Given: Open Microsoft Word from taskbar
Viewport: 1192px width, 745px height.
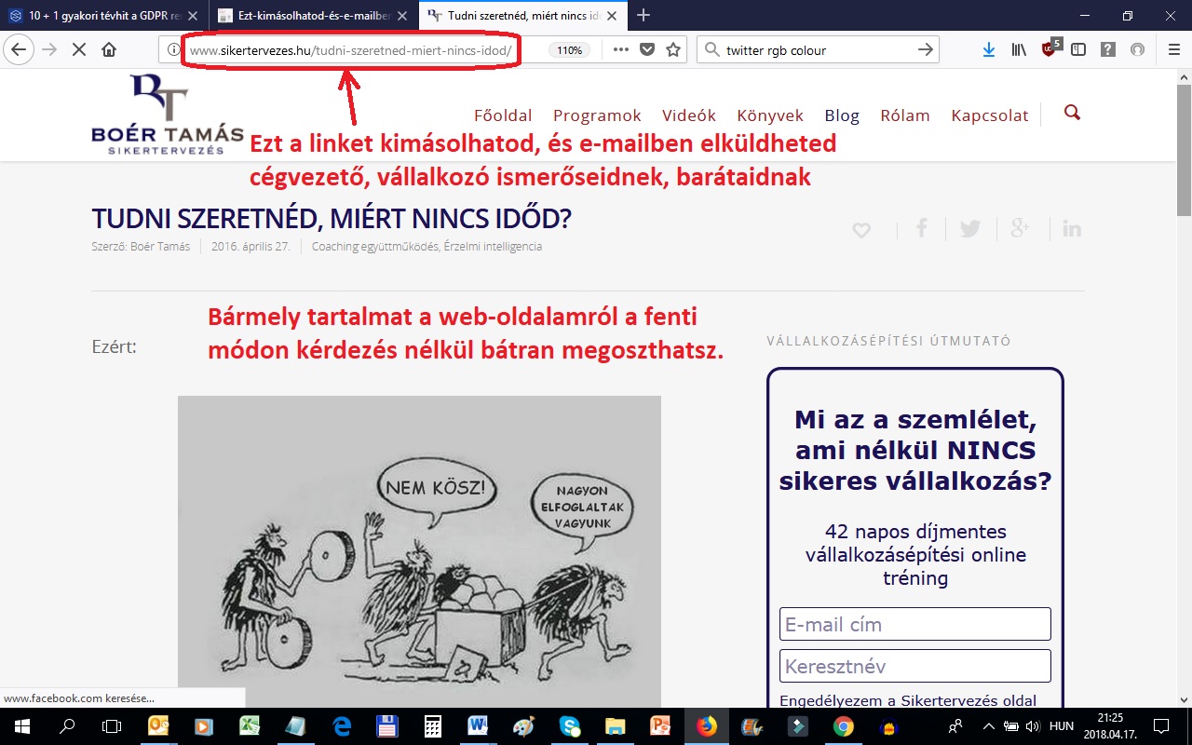Looking at the screenshot, I should pos(479,726).
